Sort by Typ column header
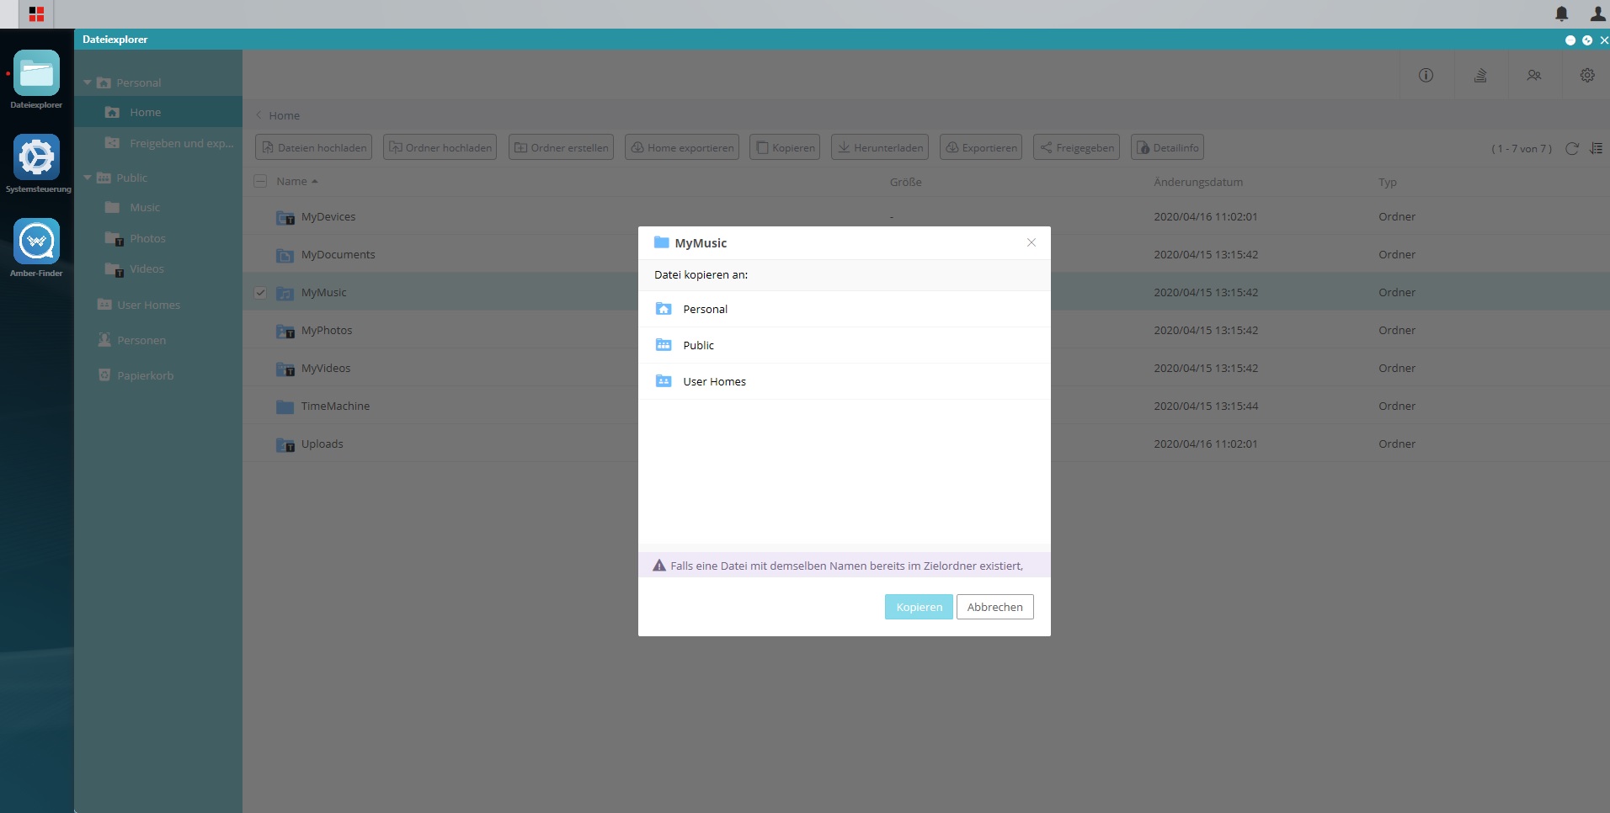This screenshot has height=813, width=1610. pos(1388,182)
